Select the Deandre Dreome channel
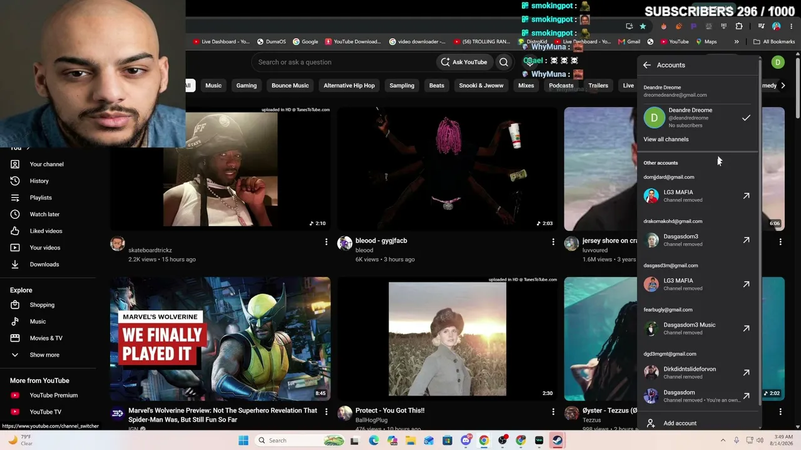This screenshot has height=450, width=801. point(697,117)
